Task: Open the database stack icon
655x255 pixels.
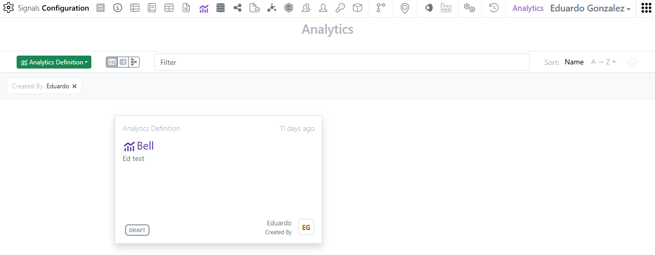Action: 221,8
